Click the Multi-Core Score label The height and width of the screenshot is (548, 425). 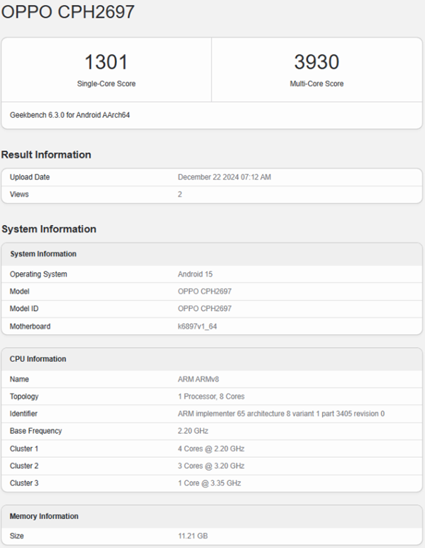tap(316, 84)
